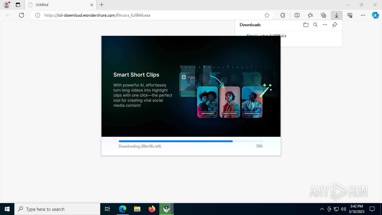
Task: Click the address bar URL field
Action: tap(152, 15)
